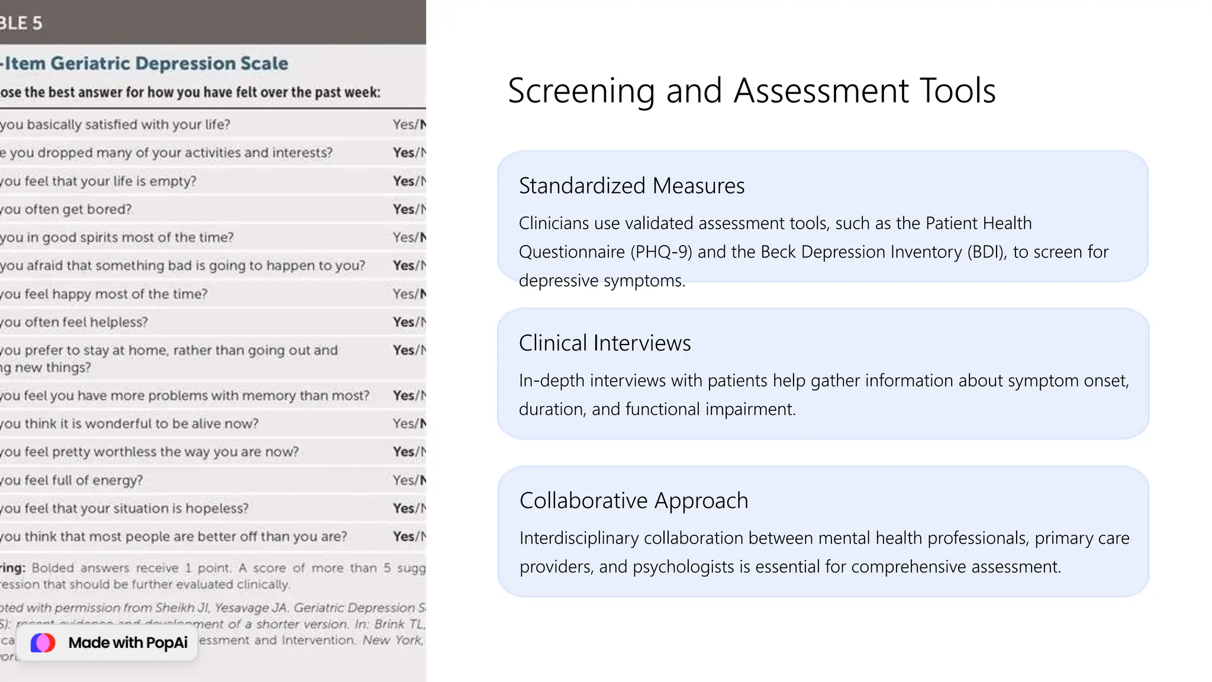
Task: Click the Made with PopAi badge
Action: [x=108, y=643]
